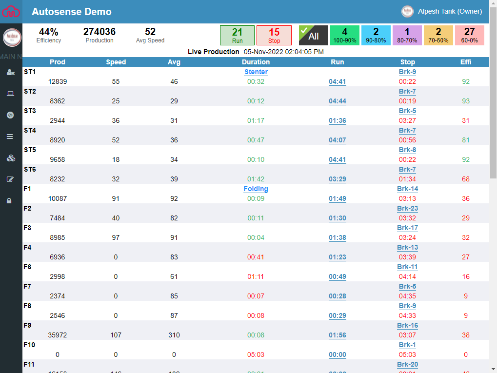The image size is (497, 373).
Task: Open the hamburger list icon in sidebar
Action: [x=10, y=137]
